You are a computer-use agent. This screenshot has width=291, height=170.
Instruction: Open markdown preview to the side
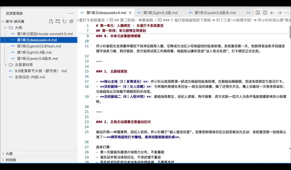pos(258,13)
